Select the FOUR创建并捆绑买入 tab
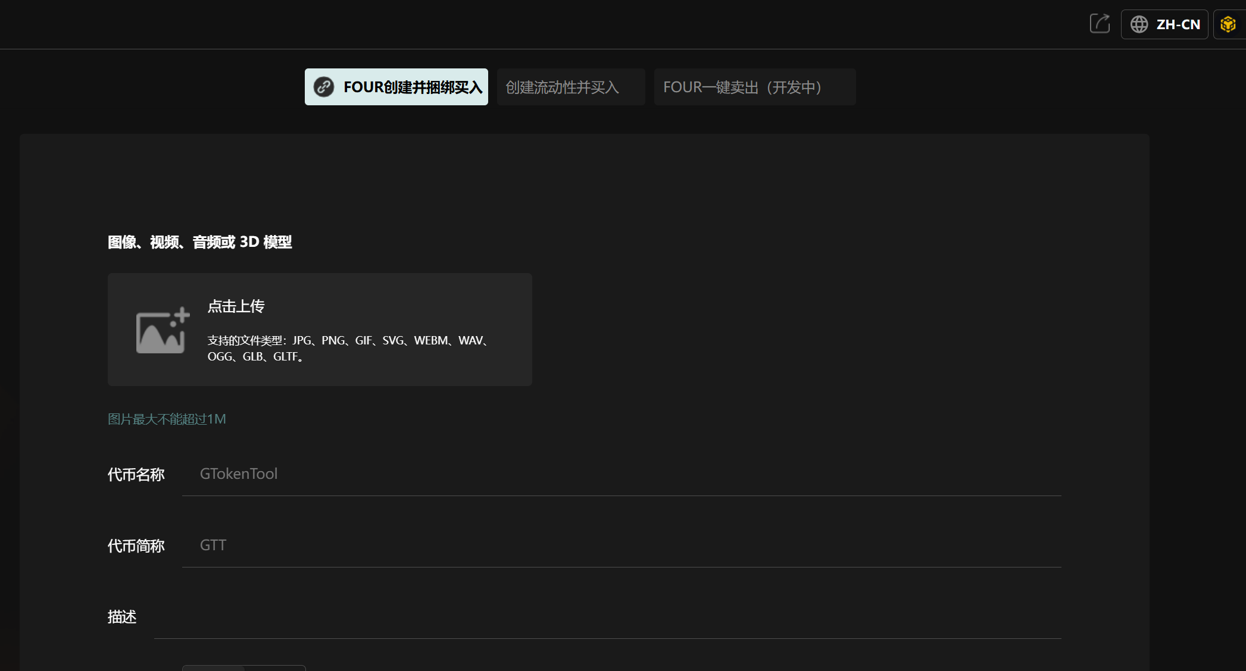1246x671 pixels. click(412, 87)
